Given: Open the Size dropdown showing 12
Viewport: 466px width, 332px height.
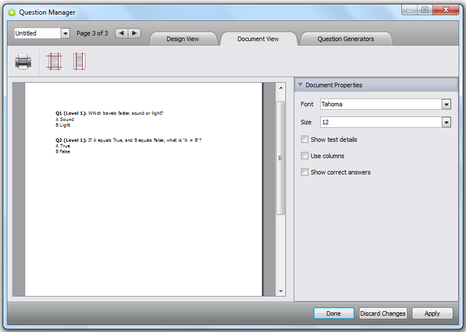Looking at the screenshot, I should tap(446, 123).
